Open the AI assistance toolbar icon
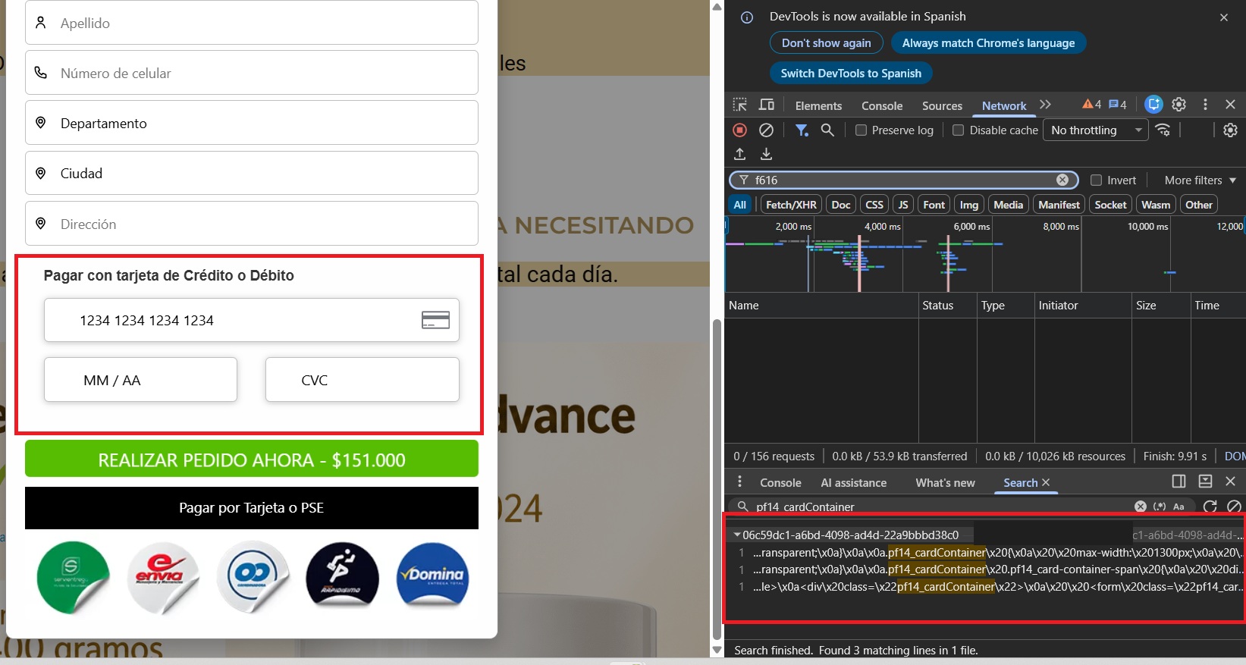 coord(1153,105)
